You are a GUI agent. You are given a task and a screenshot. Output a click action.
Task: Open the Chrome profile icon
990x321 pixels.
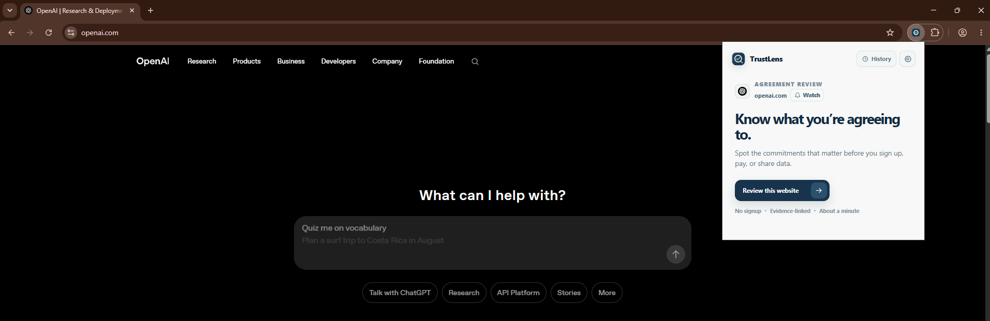[x=963, y=33]
